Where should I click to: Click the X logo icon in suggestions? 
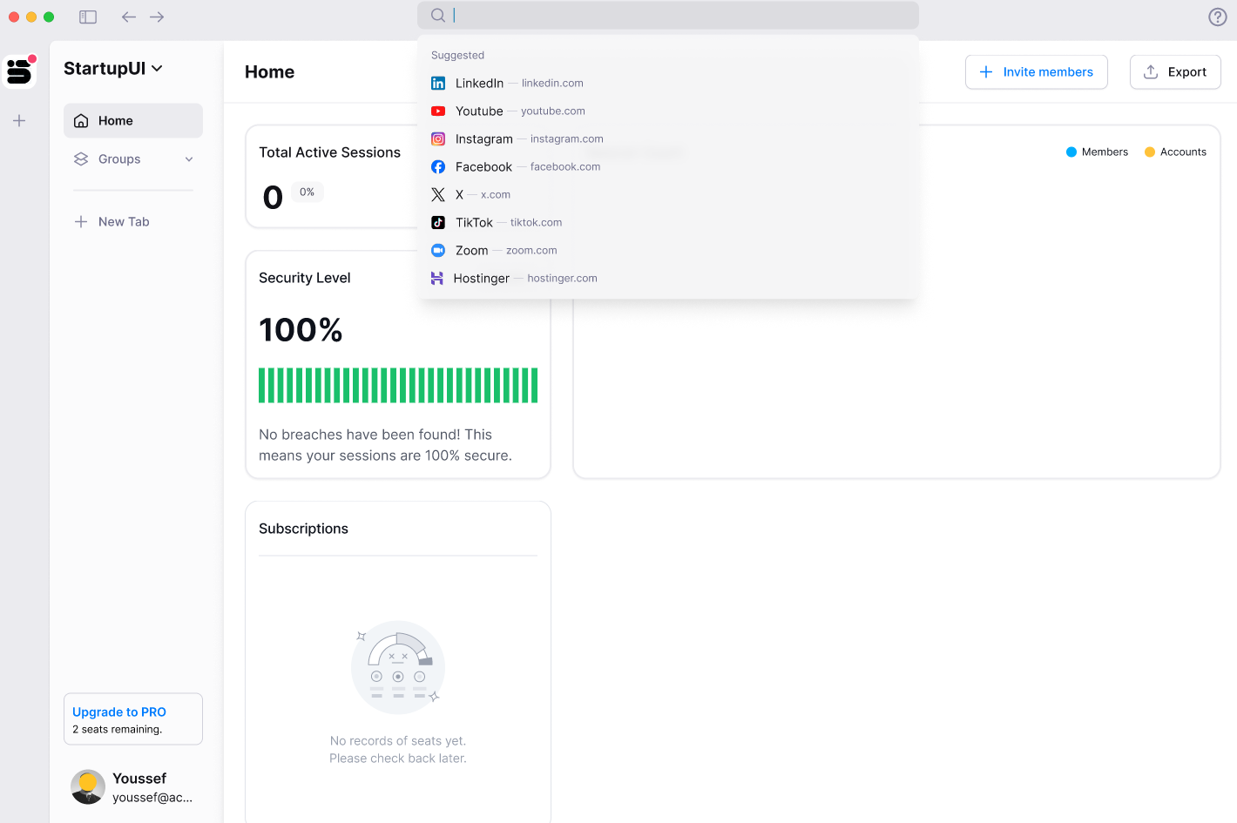(438, 194)
